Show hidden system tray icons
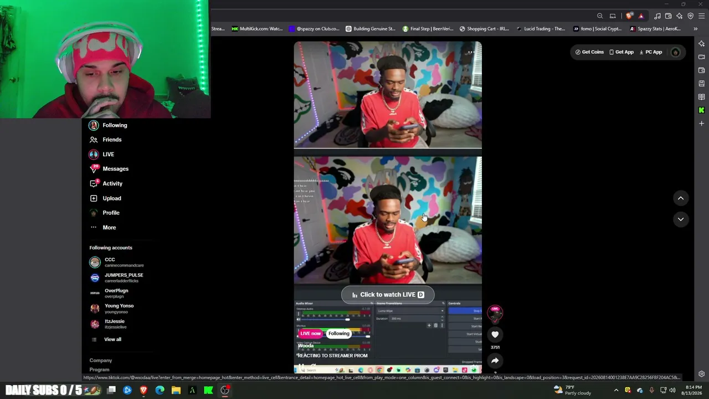The width and height of the screenshot is (709, 399). [x=616, y=390]
